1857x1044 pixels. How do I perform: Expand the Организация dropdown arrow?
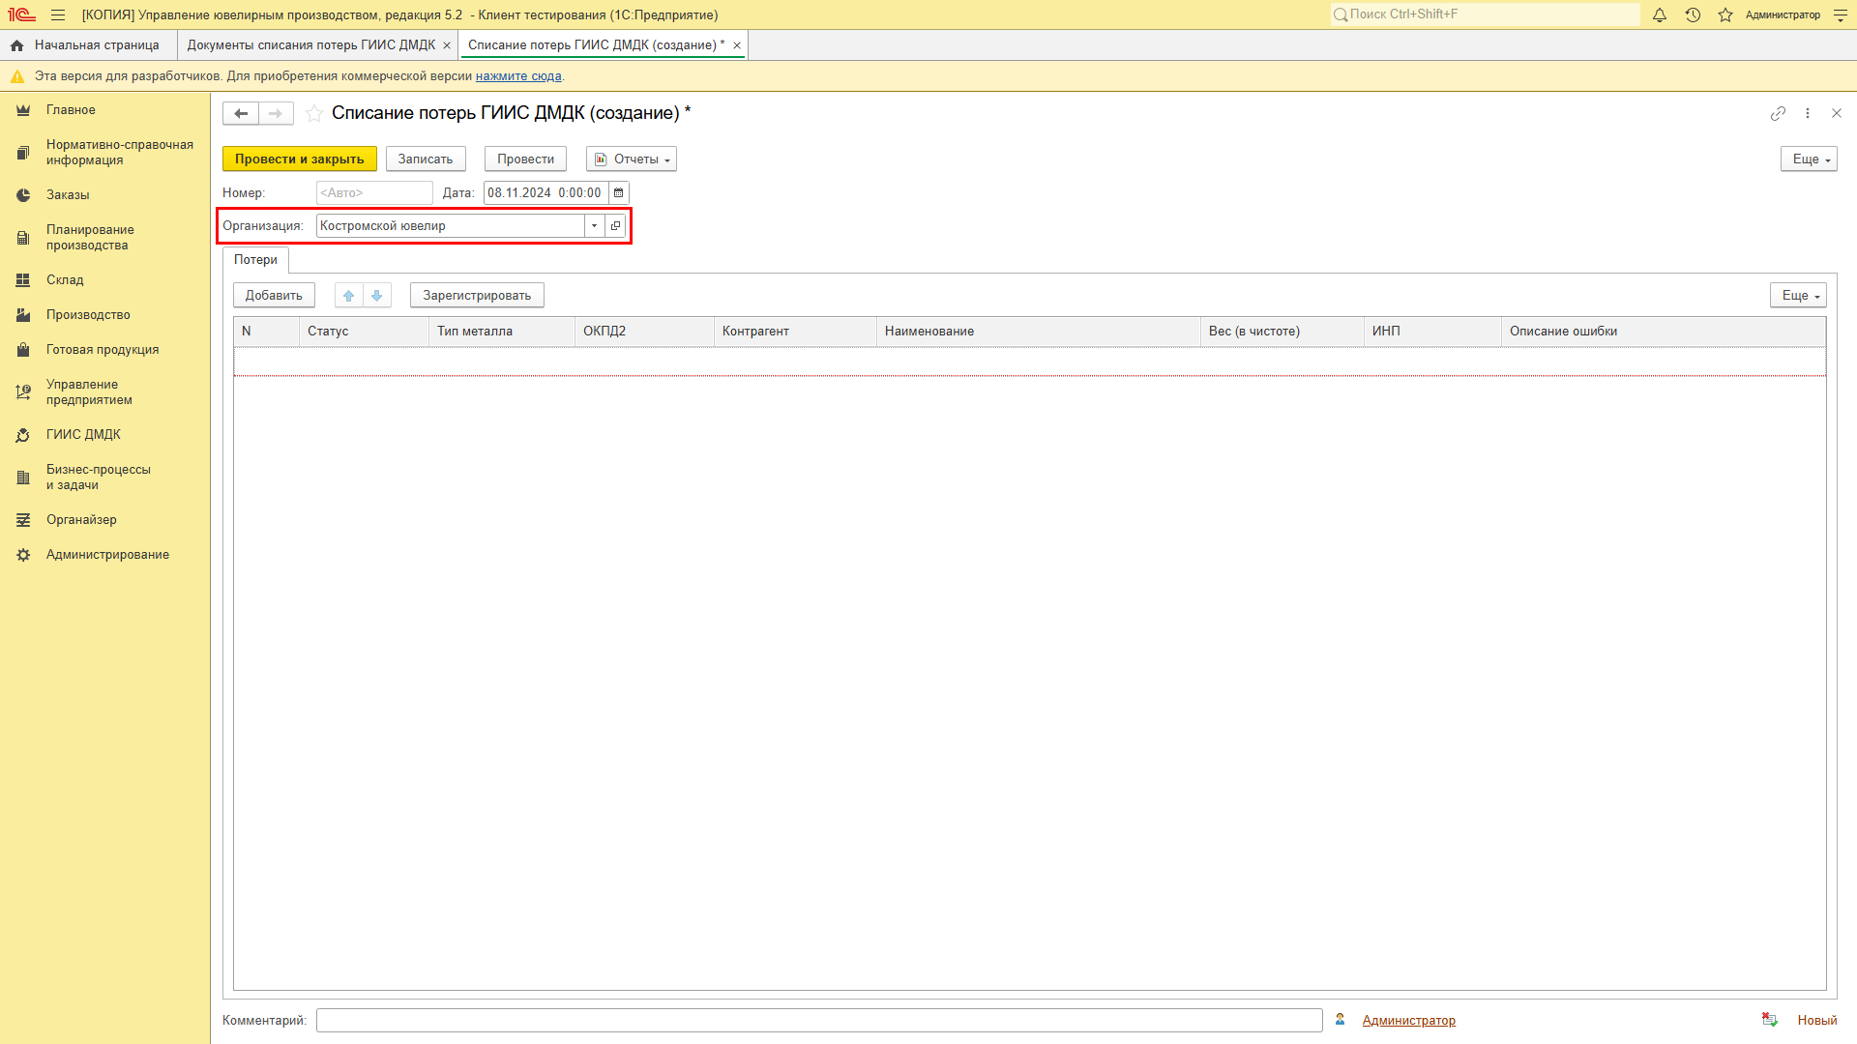(x=594, y=225)
